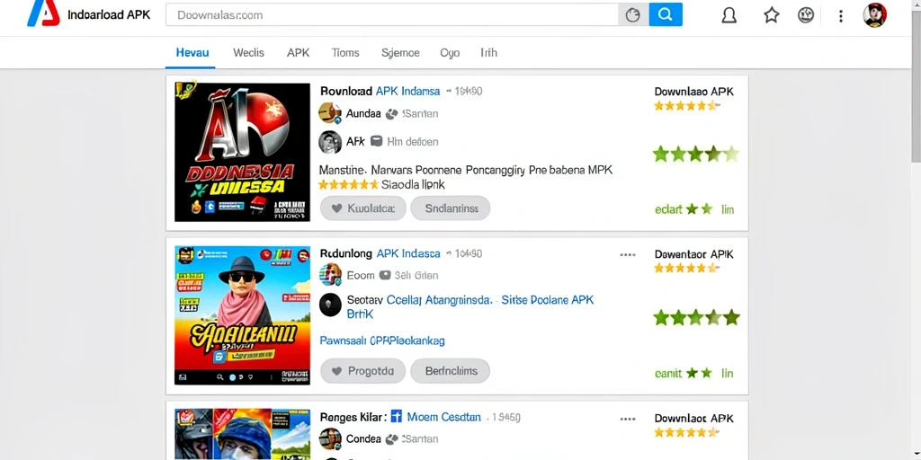Open the notifications bell icon
The height and width of the screenshot is (460, 921).
click(x=729, y=15)
